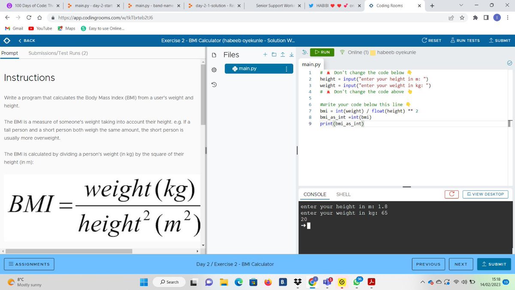This screenshot has height=290, width=515.
Task: Add a new folder in Files panel
Action: click(274, 55)
